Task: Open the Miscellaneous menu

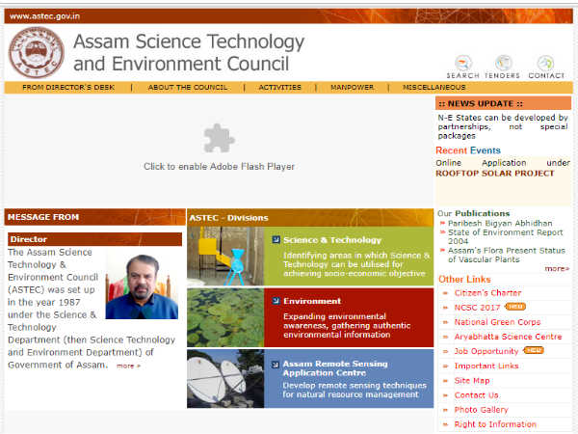Action: pyautogui.click(x=434, y=88)
